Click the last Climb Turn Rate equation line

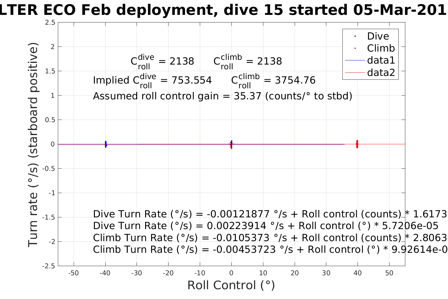coord(269,250)
